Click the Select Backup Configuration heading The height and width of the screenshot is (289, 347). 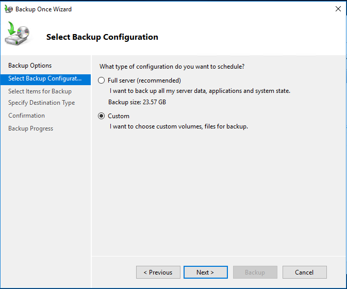pyautogui.click(x=102, y=37)
